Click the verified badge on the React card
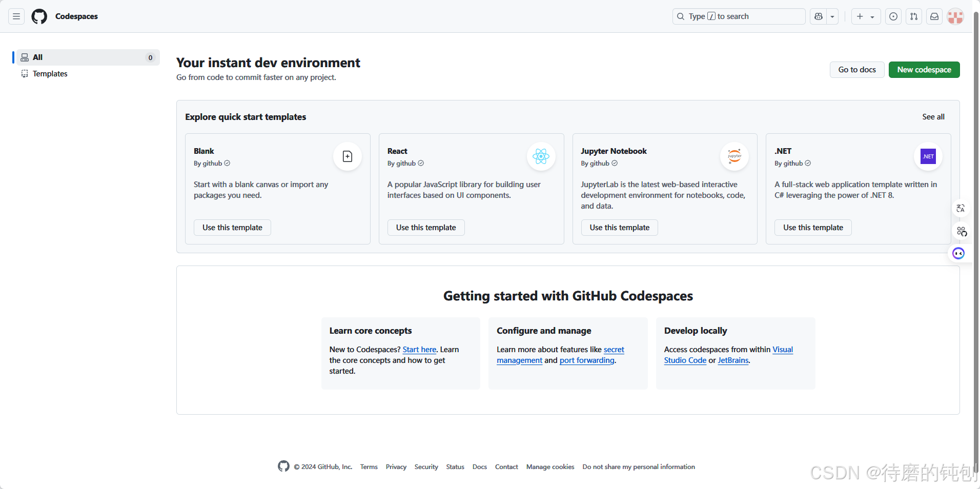 421,163
